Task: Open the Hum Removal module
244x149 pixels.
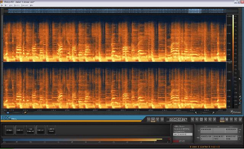Action: (x=30, y=130)
